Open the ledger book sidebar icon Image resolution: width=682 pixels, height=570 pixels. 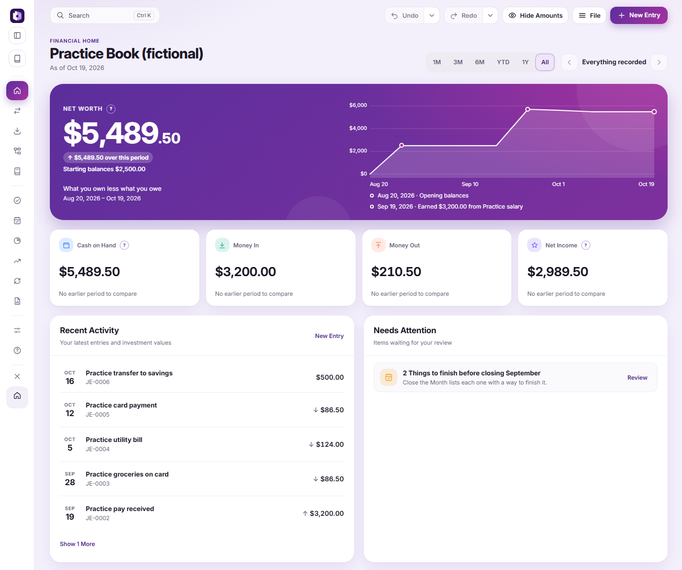(17, 171)
